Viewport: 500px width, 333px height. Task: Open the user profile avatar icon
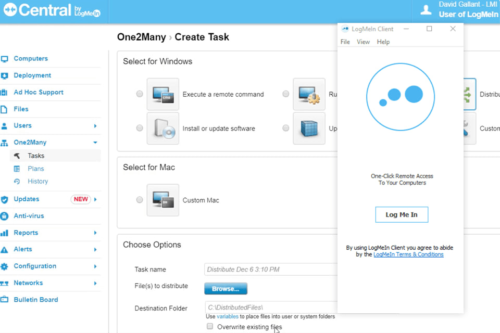tap(426, 10)
